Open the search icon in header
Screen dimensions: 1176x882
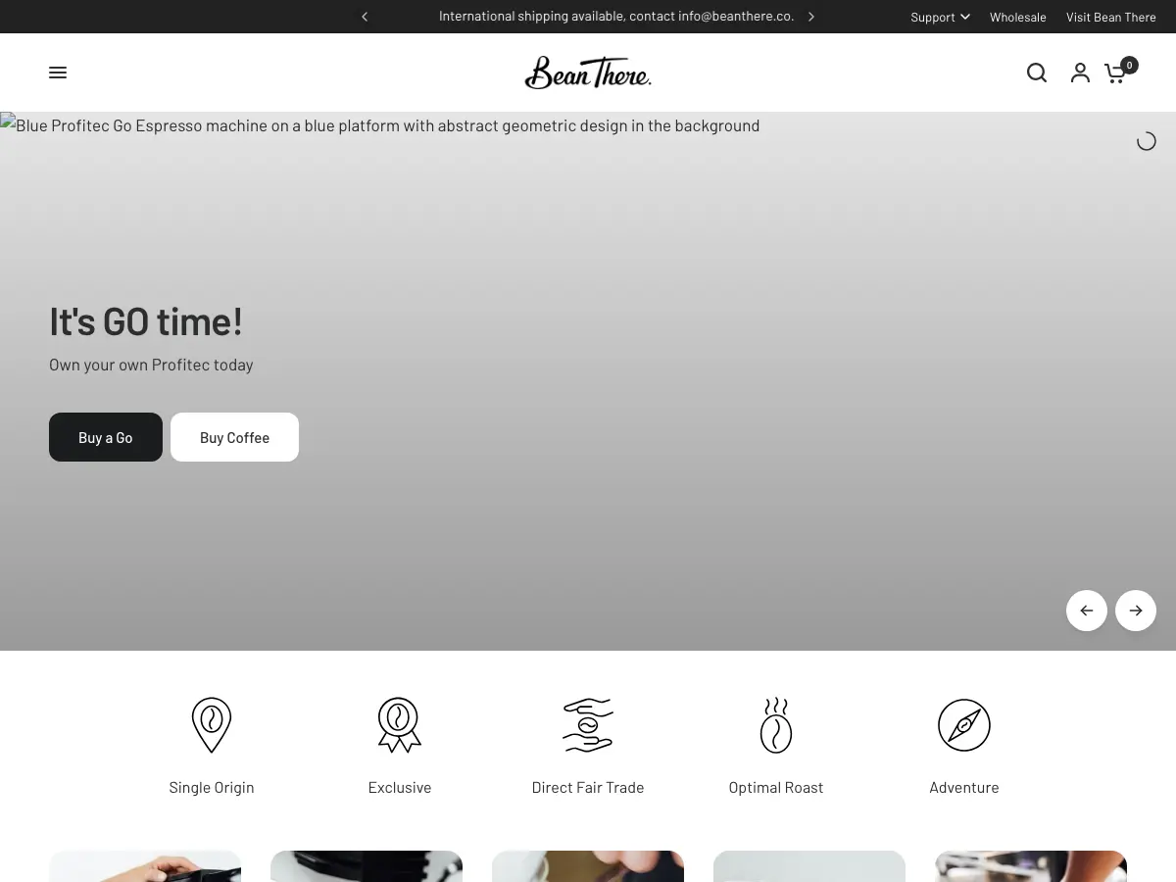(x=1037, y=73)
